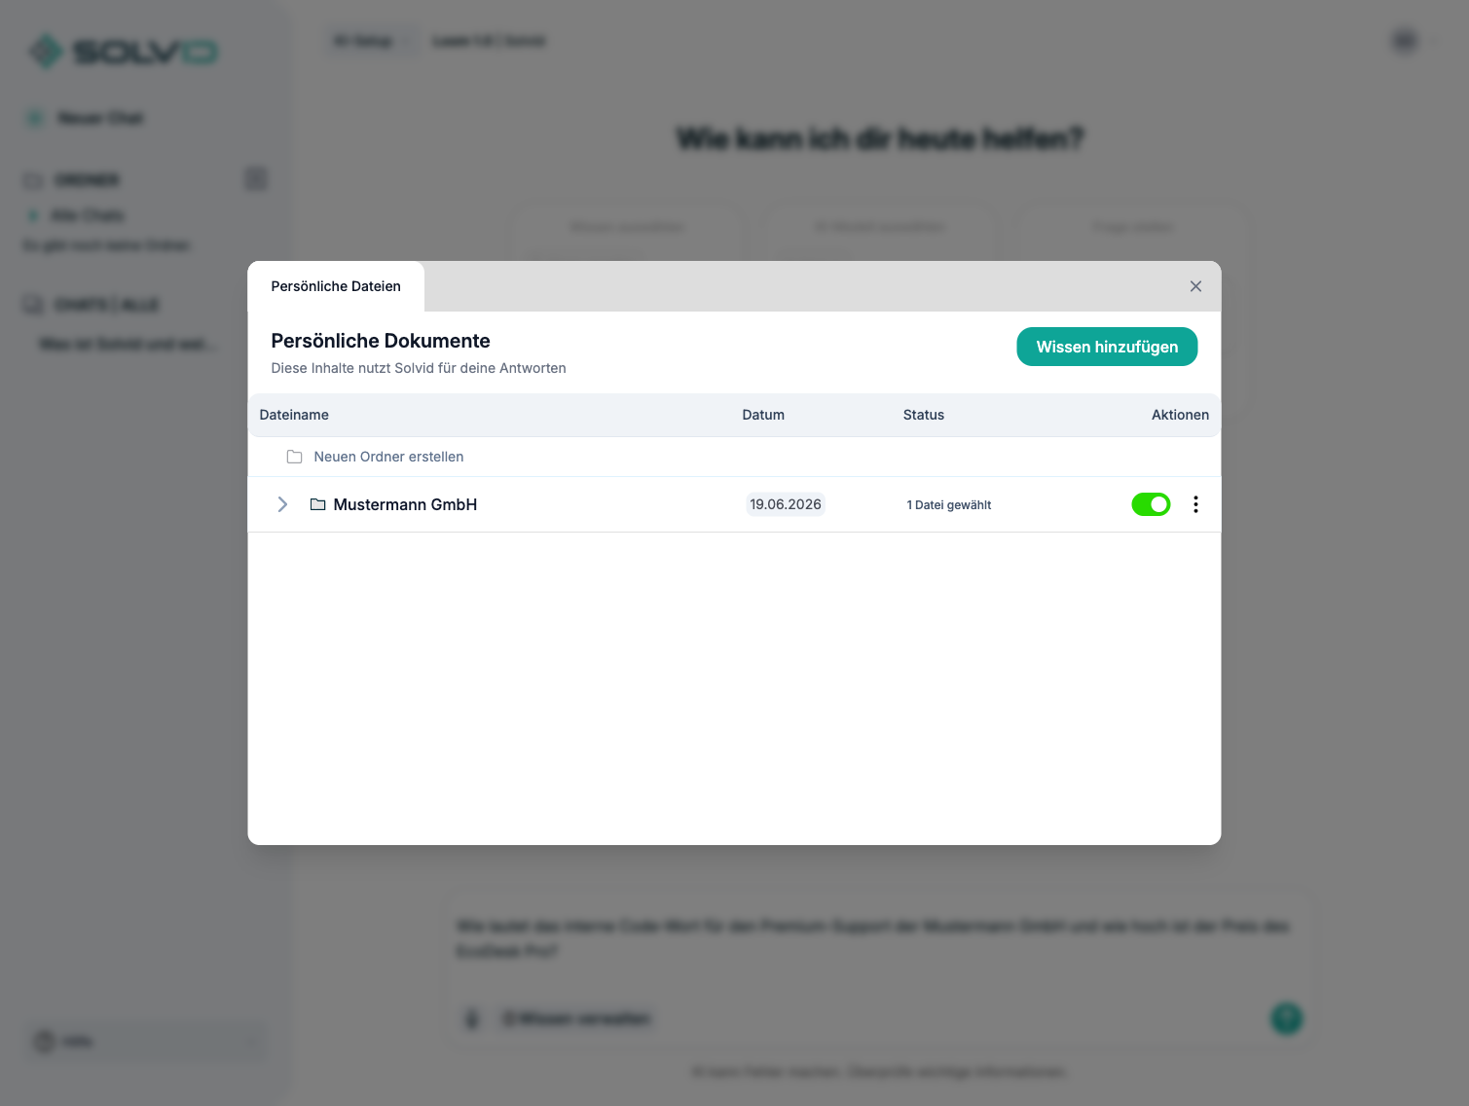Click the Wissen verwalten button below the prompt
The height and width of the screenshot is (1106, 1469).
[575, 1018]
